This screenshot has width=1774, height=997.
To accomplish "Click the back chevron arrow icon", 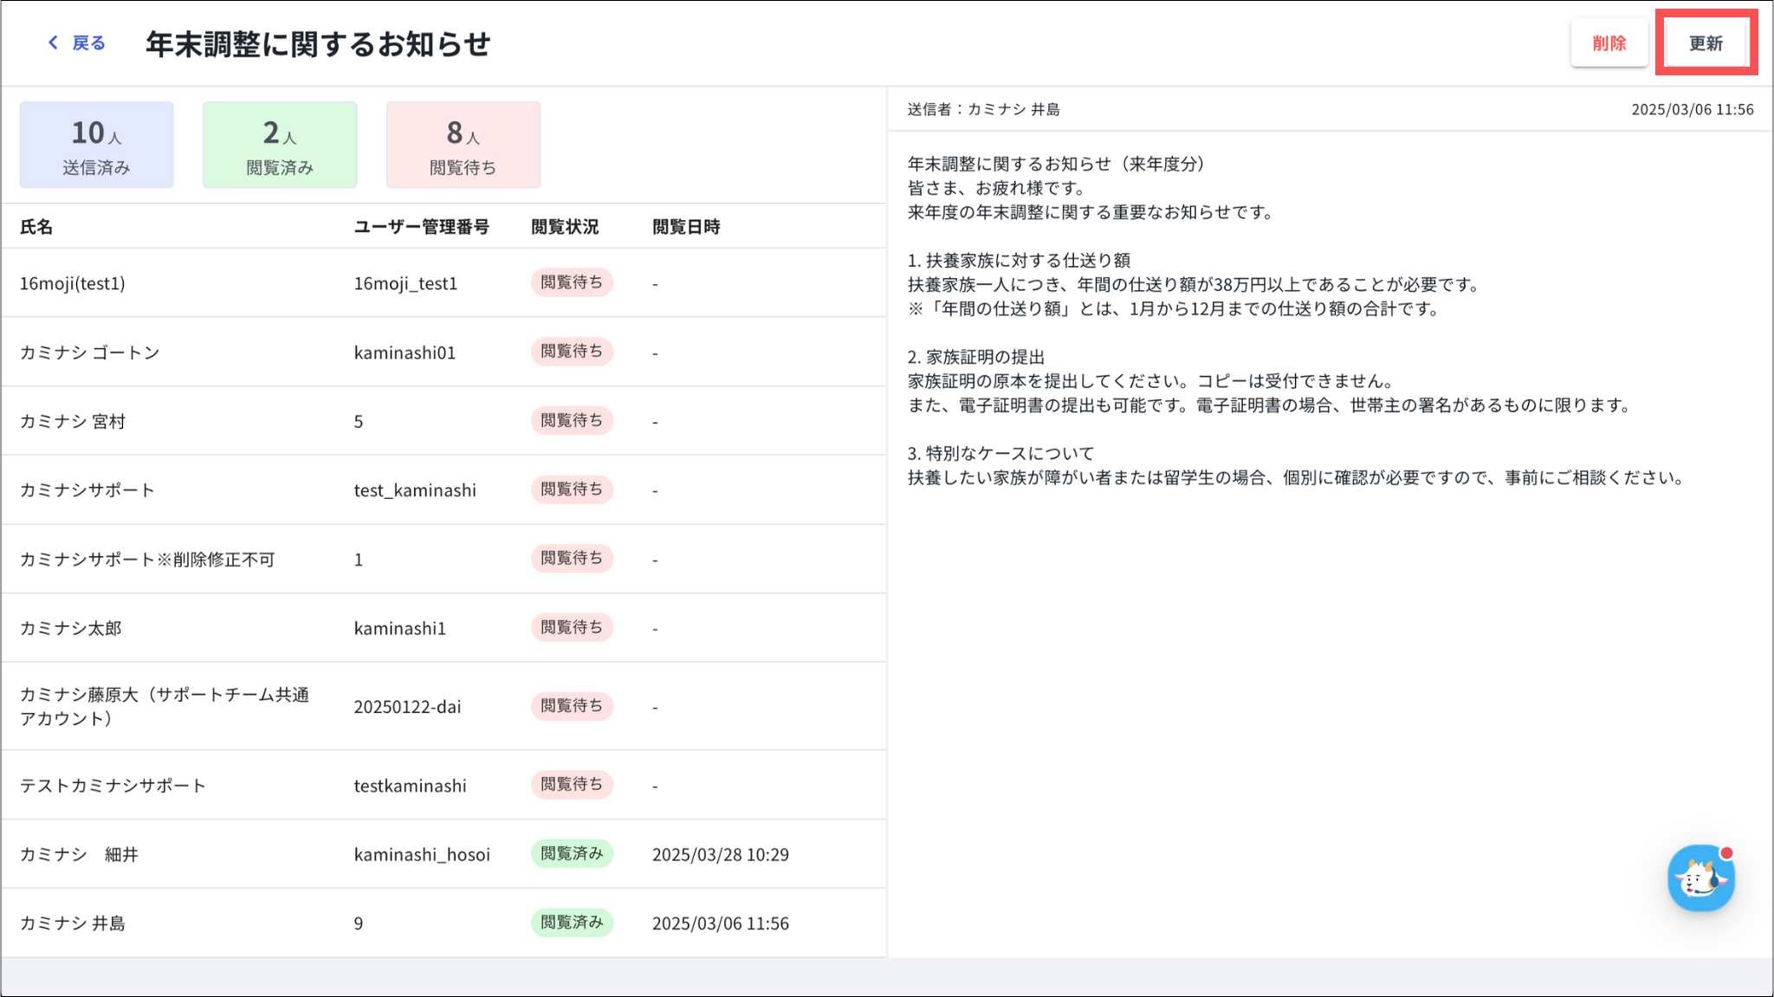I will click(x=54, y=42).
